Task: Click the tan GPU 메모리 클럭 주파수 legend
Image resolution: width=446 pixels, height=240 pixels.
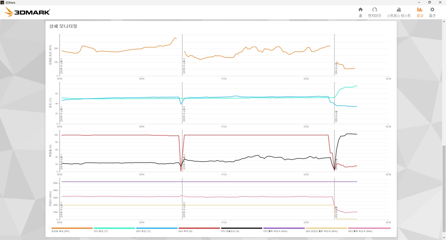Action: pos(326,229)
